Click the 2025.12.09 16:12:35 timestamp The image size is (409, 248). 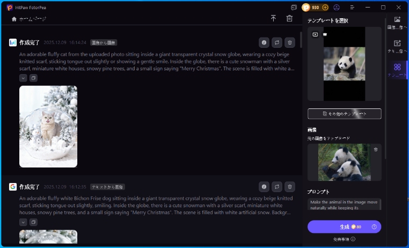(x=65, y=187)
